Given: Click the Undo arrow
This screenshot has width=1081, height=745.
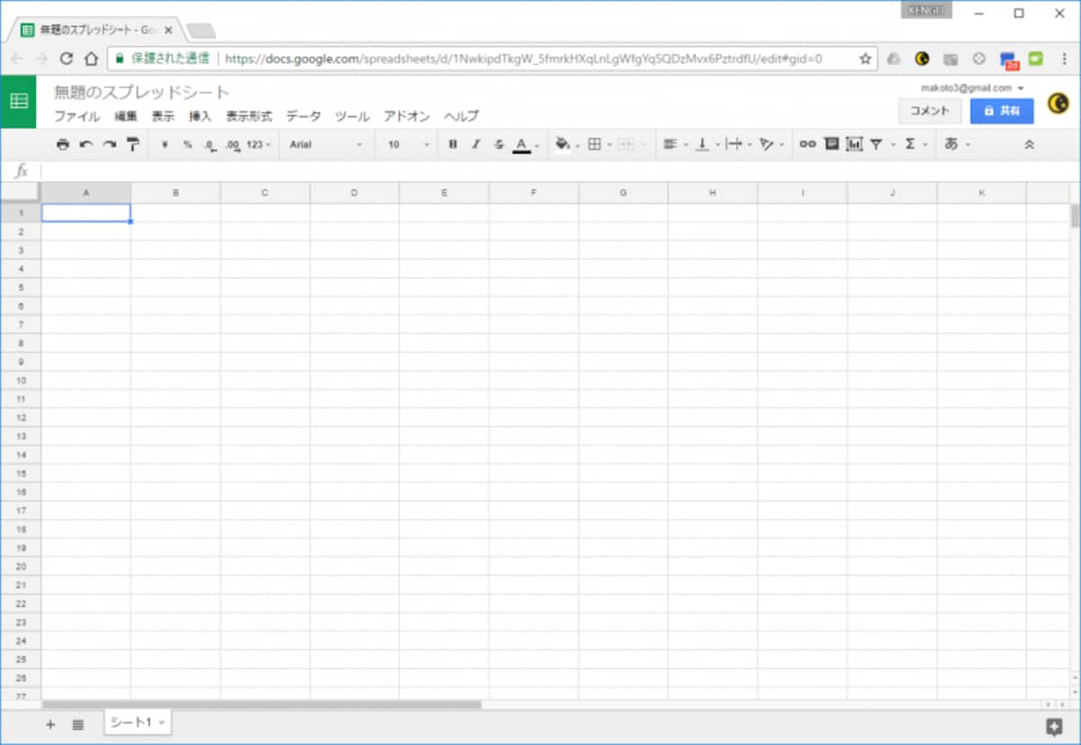Looking at the screenshot, I should [86, 144].
